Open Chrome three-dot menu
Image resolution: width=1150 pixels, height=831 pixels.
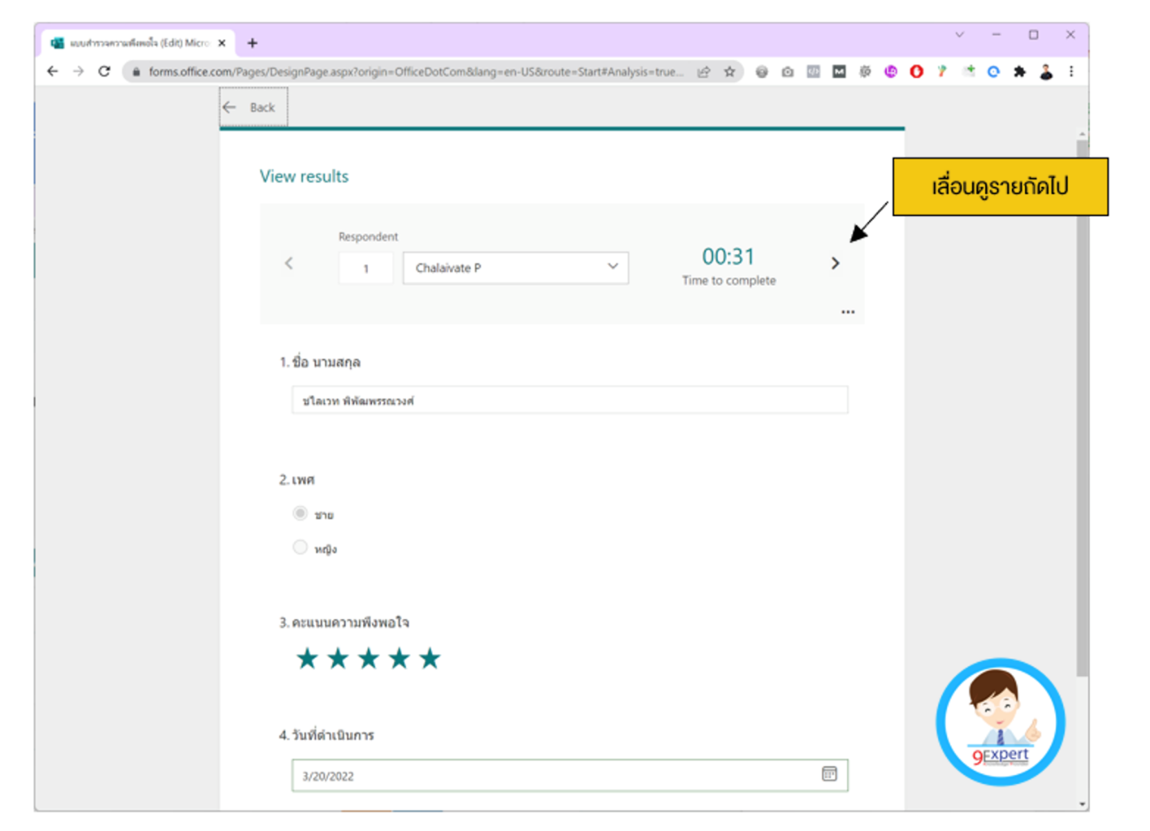click(1071, 72)
